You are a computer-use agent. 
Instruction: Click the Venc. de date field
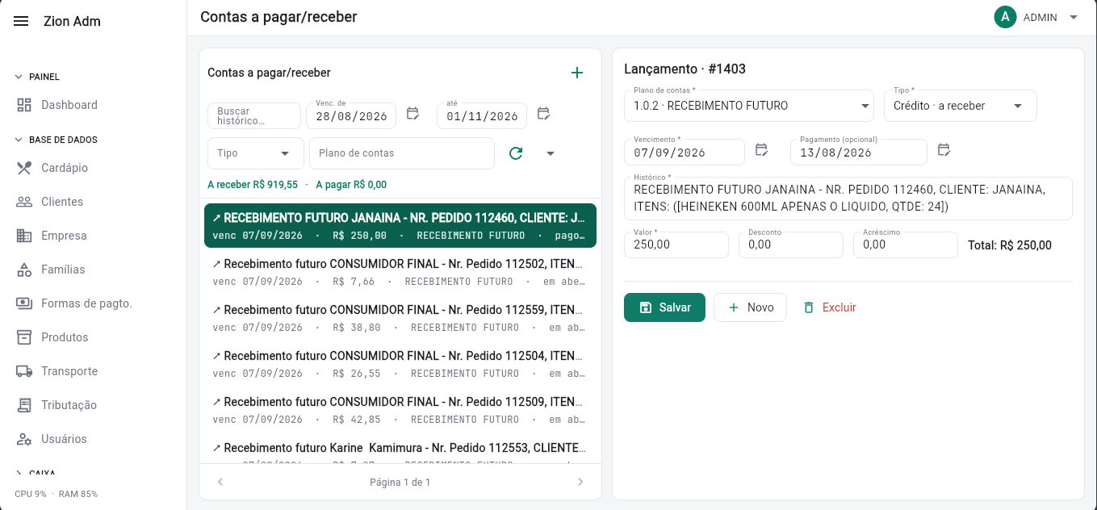pos(351,116)
